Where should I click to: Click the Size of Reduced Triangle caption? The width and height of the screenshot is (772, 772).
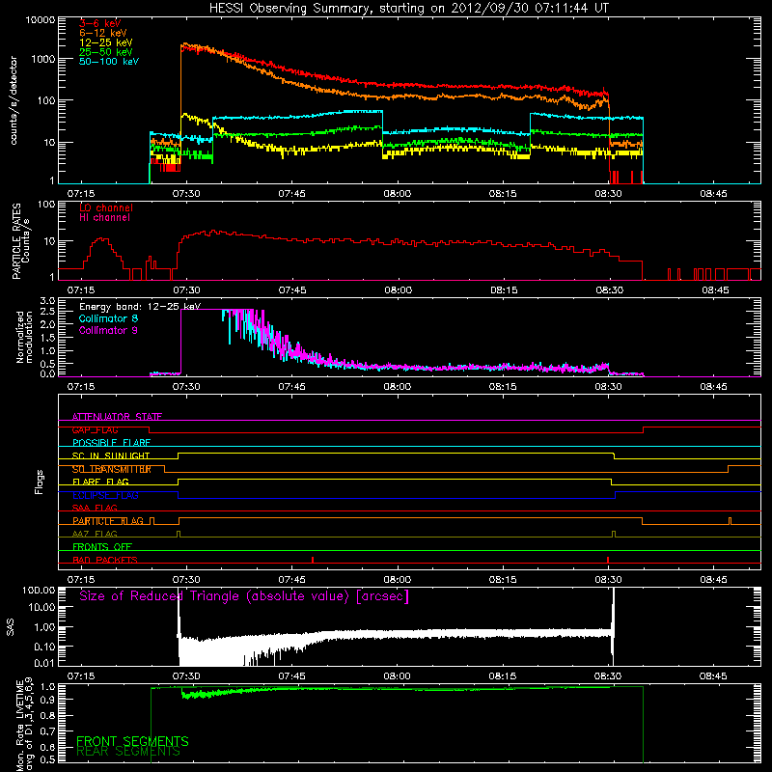[x=244, y=596]
